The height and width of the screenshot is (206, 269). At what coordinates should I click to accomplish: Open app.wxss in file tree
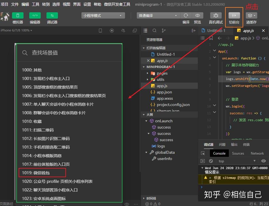tap(165, 99)
